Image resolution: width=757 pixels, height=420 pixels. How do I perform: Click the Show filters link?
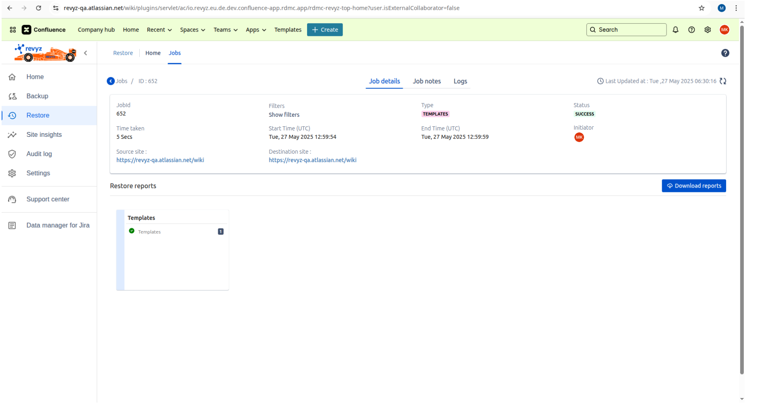284,115
